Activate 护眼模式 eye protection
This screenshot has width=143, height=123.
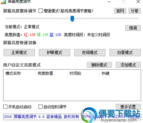pos(54,52)
